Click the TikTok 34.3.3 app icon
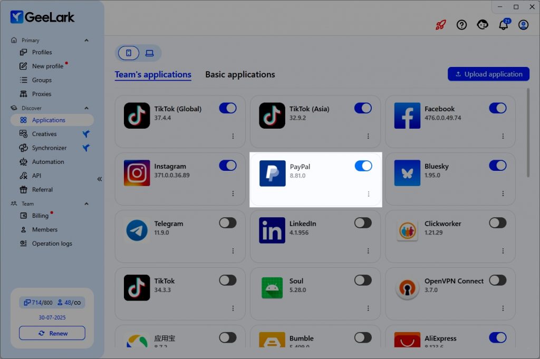 (137, 288)
